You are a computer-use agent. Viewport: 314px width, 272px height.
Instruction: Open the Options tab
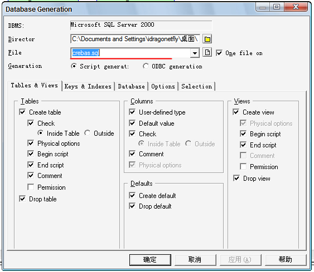point(163,86)
